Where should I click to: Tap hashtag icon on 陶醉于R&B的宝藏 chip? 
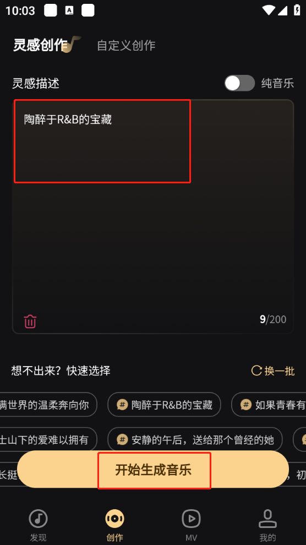pos(122,405)
